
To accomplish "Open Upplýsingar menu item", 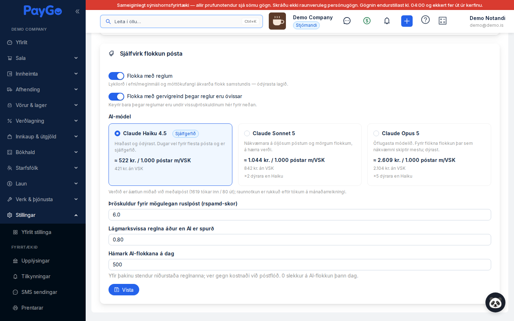I will tap(43, 261).
